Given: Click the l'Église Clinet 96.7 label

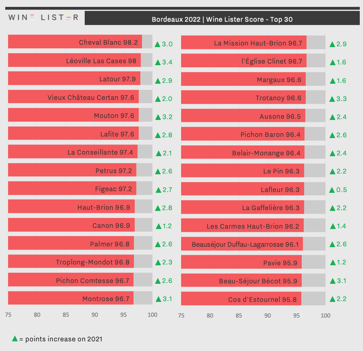Looking at the screenshot, I should point(272,61).
